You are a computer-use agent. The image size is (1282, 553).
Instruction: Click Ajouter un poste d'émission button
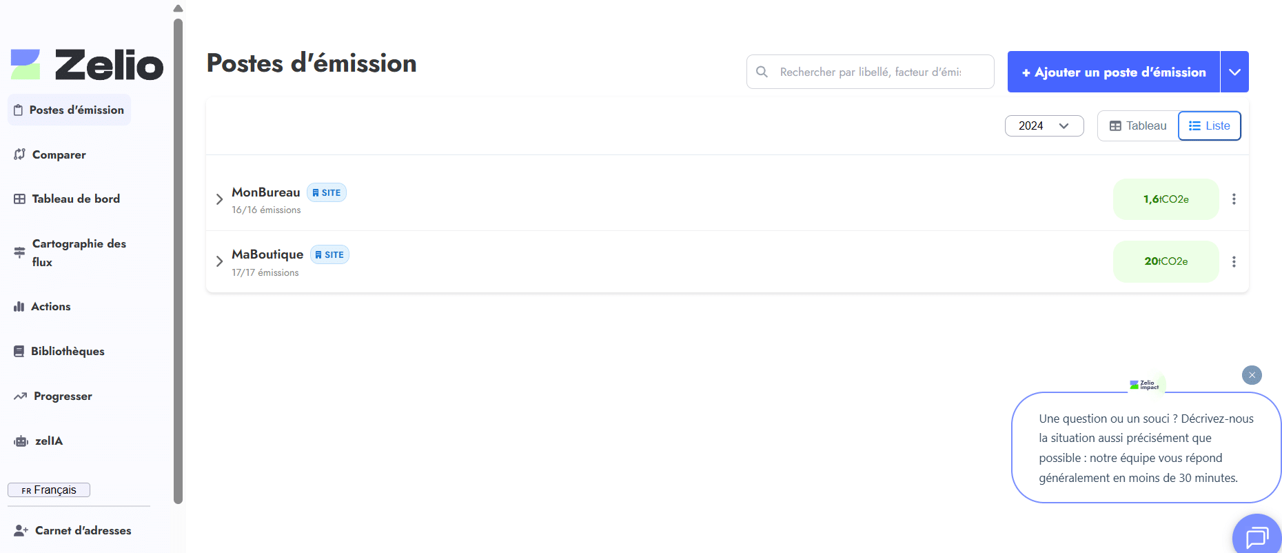coord(1113,72)
